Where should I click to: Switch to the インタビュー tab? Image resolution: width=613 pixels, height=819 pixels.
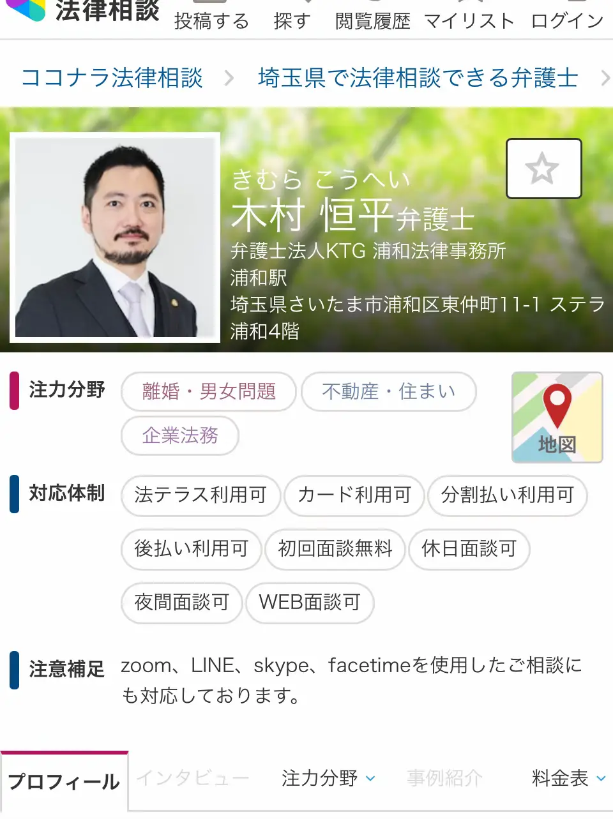pyautogui.click(x=193, y=778)
